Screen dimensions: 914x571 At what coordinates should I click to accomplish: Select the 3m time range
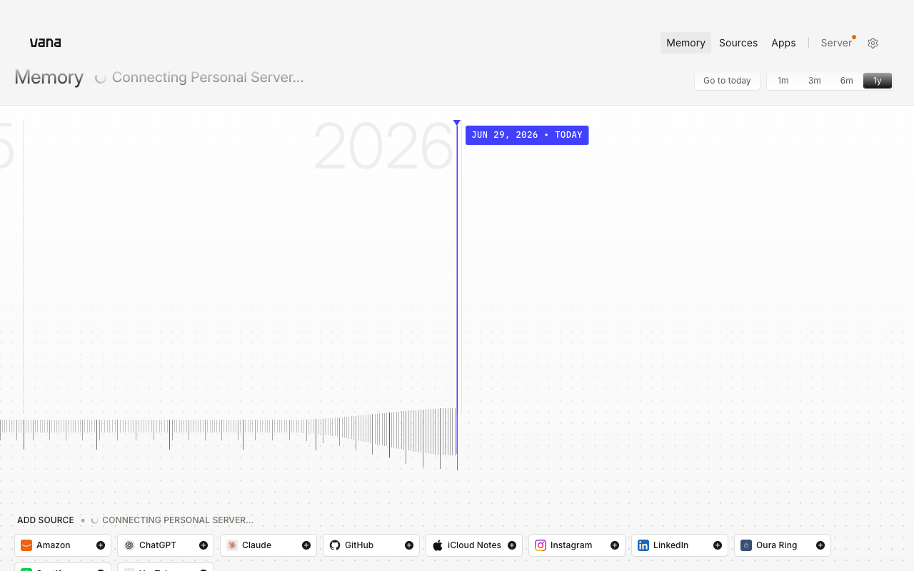815,81
